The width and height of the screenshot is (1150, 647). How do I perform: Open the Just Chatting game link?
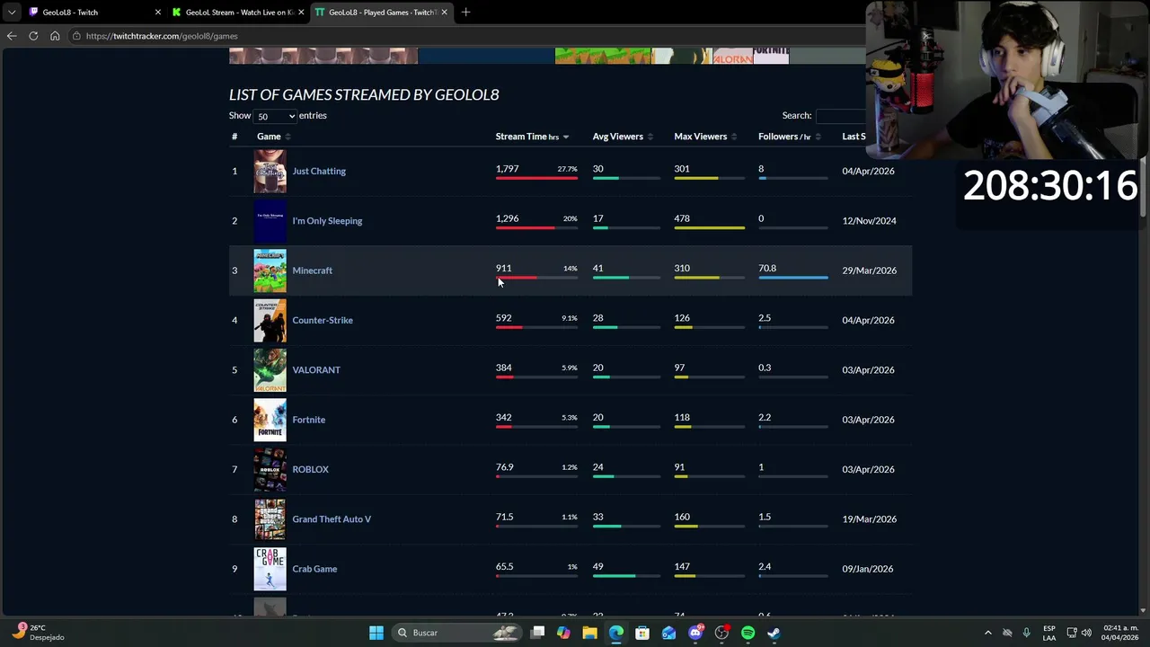click(x=319, y=171)
